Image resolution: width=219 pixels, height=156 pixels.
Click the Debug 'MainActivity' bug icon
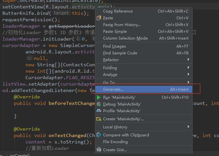[x=99, y=104]
